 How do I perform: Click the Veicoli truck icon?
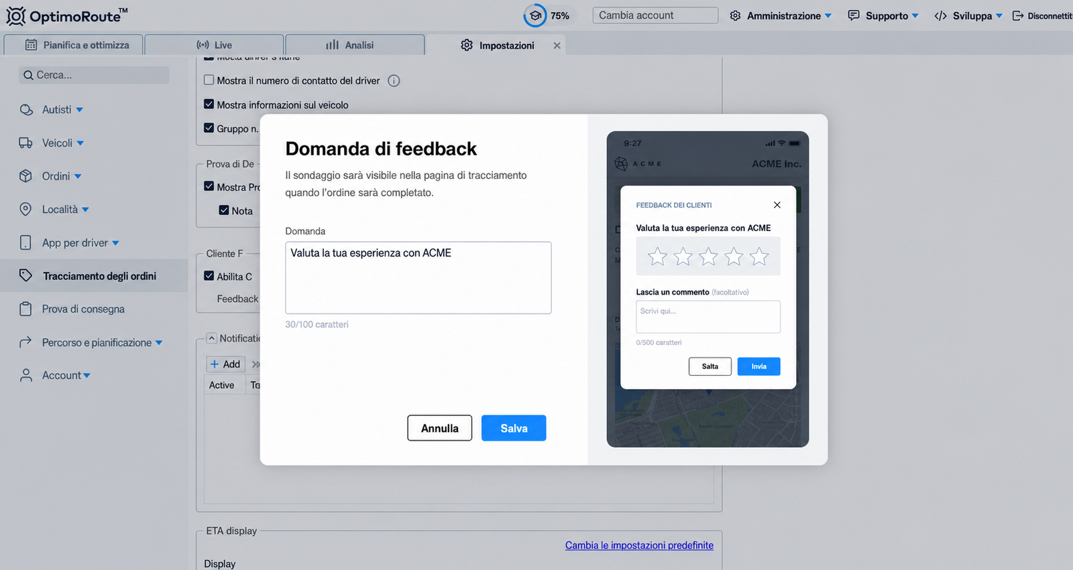[25, 143]
